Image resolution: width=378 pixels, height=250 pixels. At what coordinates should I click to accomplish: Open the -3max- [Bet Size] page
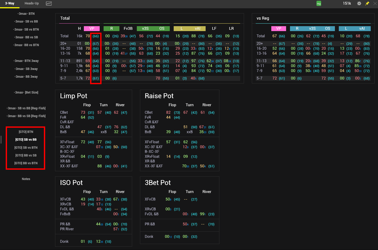(26, 92)
